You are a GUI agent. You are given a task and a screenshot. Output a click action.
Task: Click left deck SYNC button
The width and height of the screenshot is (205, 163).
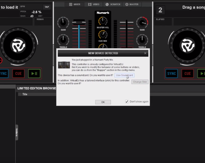tap(4, 74)
